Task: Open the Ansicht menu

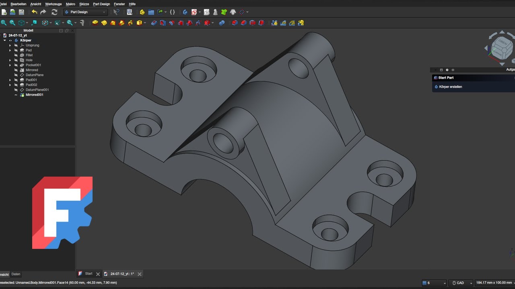Action: (x=36, y=4)
